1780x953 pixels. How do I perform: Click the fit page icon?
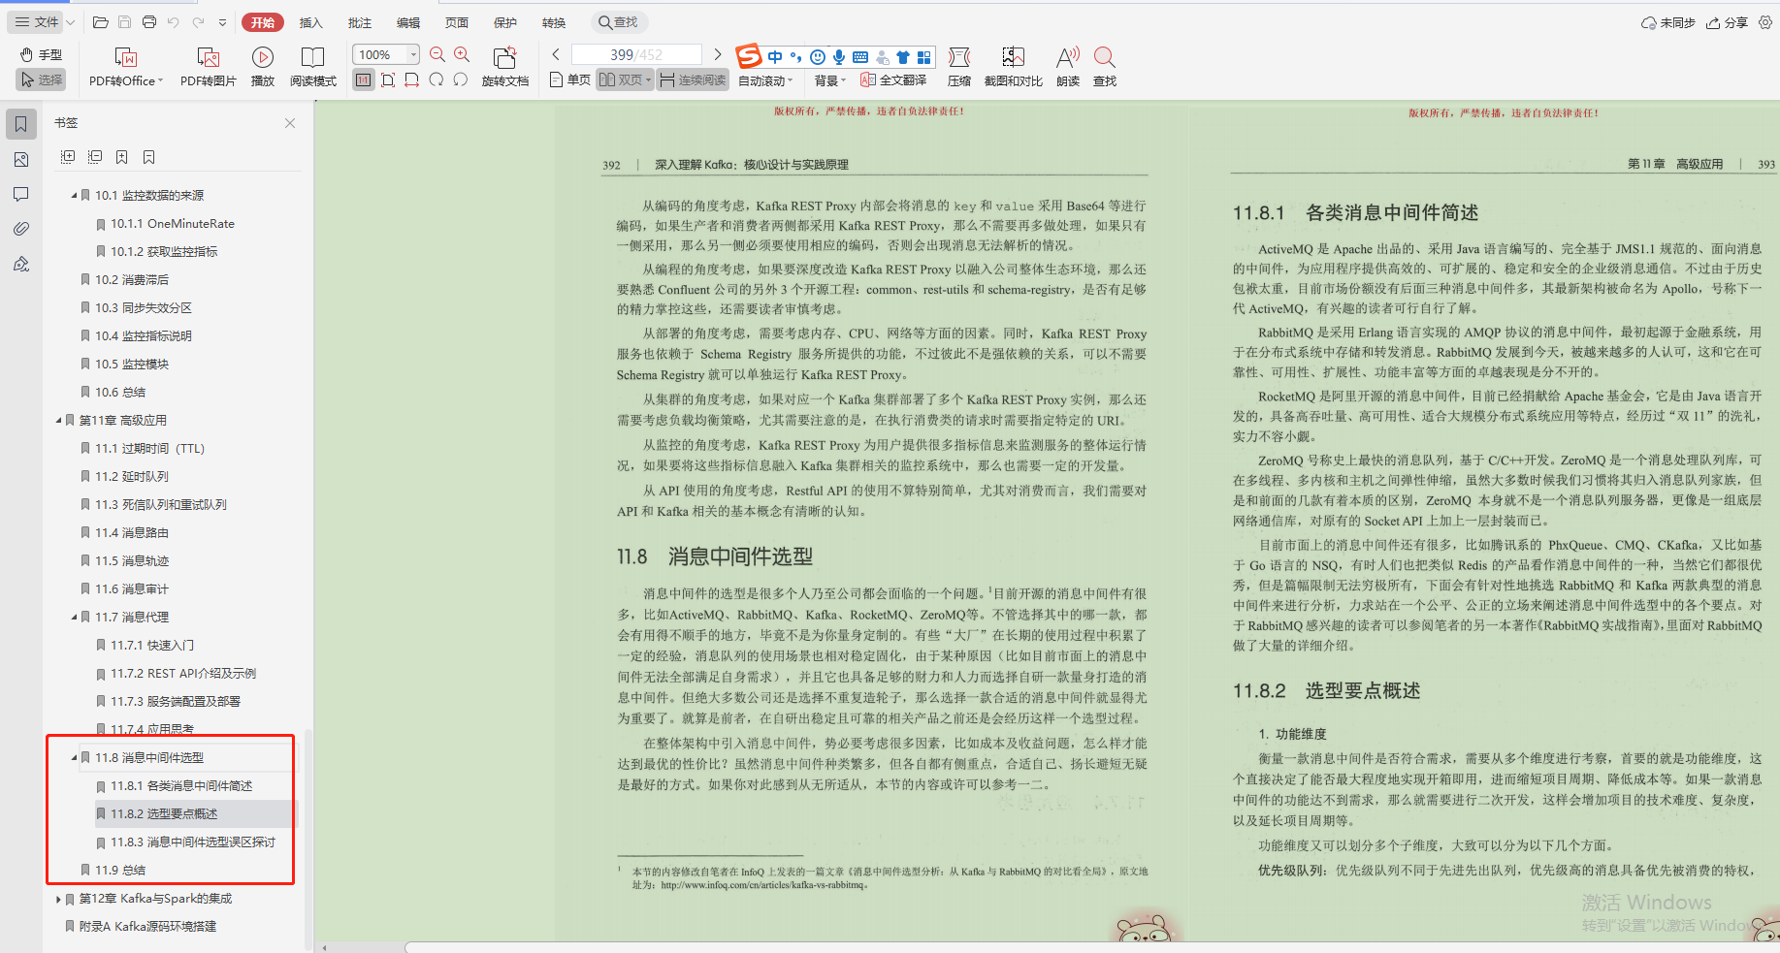coord(388,79)
